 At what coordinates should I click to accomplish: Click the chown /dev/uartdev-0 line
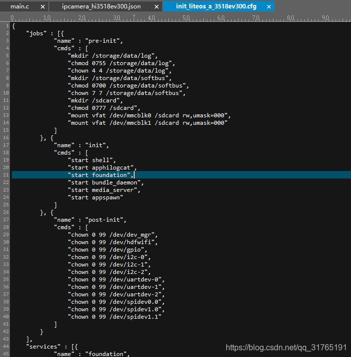point(116,279)
